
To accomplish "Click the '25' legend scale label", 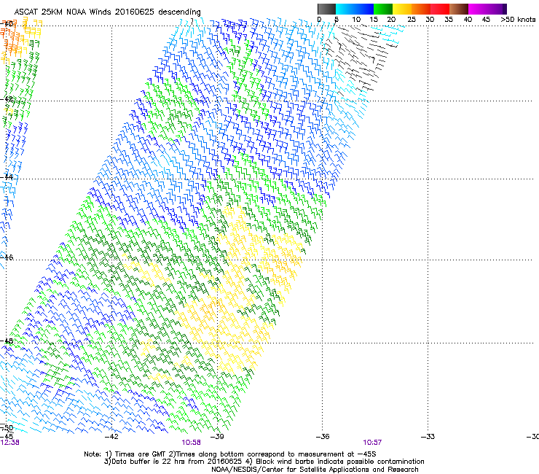I will click(412, 19).
